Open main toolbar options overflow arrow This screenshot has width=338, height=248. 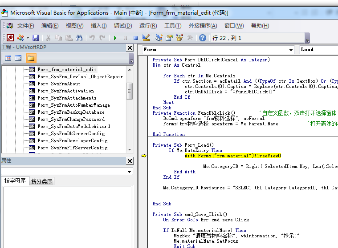[308, 40]
